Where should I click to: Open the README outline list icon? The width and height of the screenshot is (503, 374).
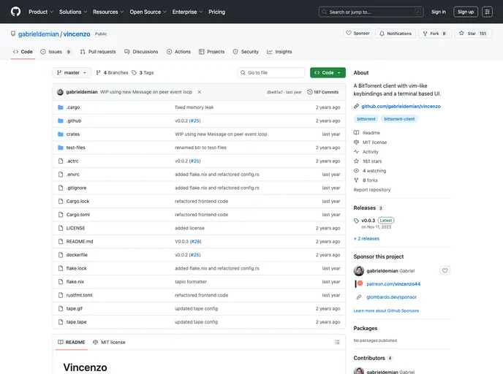point(337,343)
